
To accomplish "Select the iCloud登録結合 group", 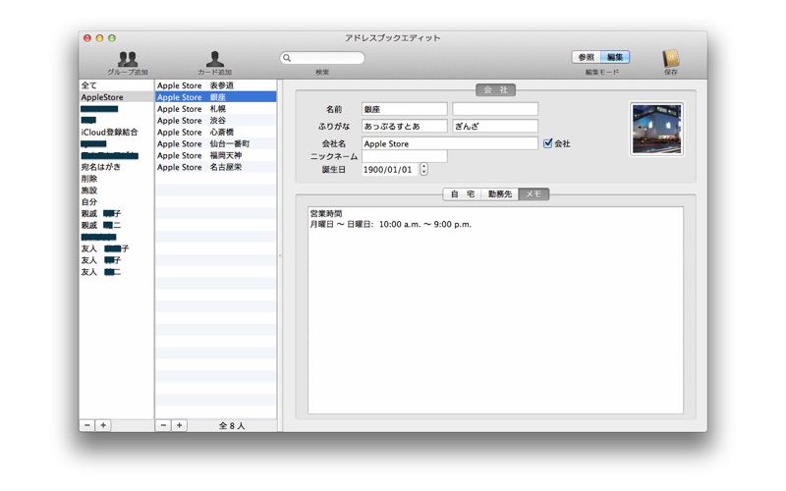I will pos(116,132).
